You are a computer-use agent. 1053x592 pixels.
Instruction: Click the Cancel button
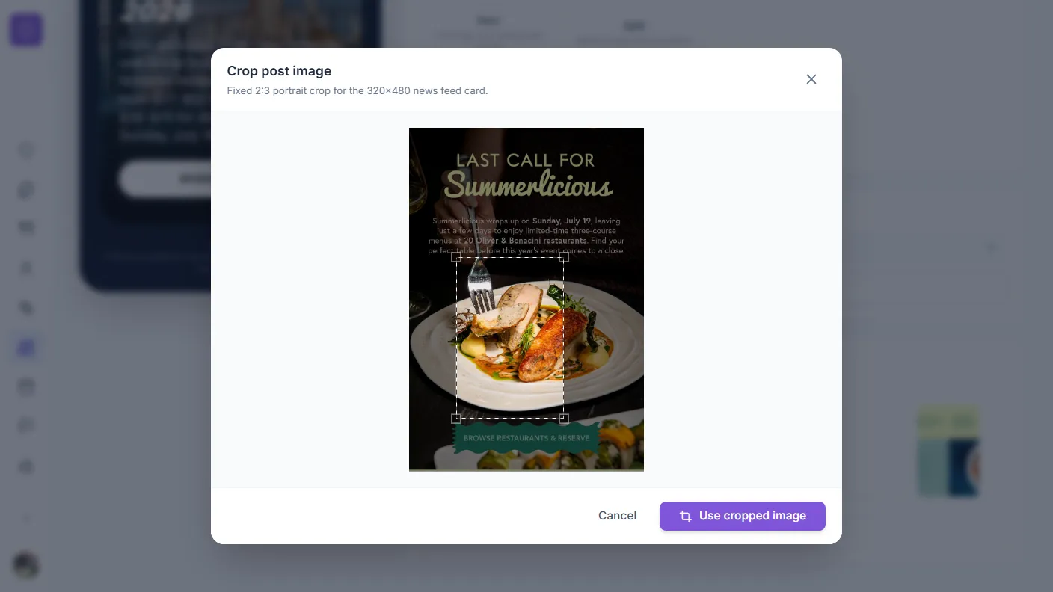click(617, 516)
